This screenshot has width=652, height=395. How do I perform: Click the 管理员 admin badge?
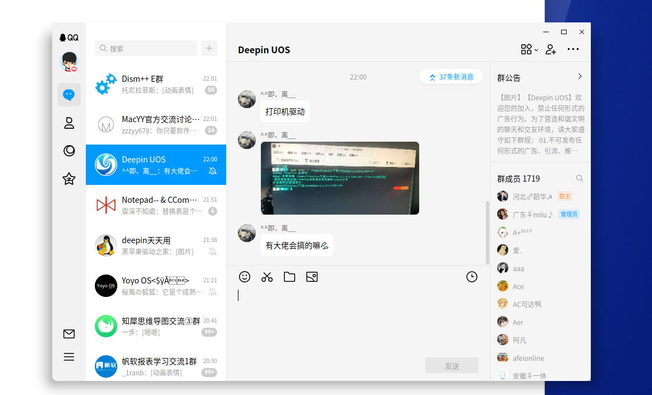[x=569, y=214]
